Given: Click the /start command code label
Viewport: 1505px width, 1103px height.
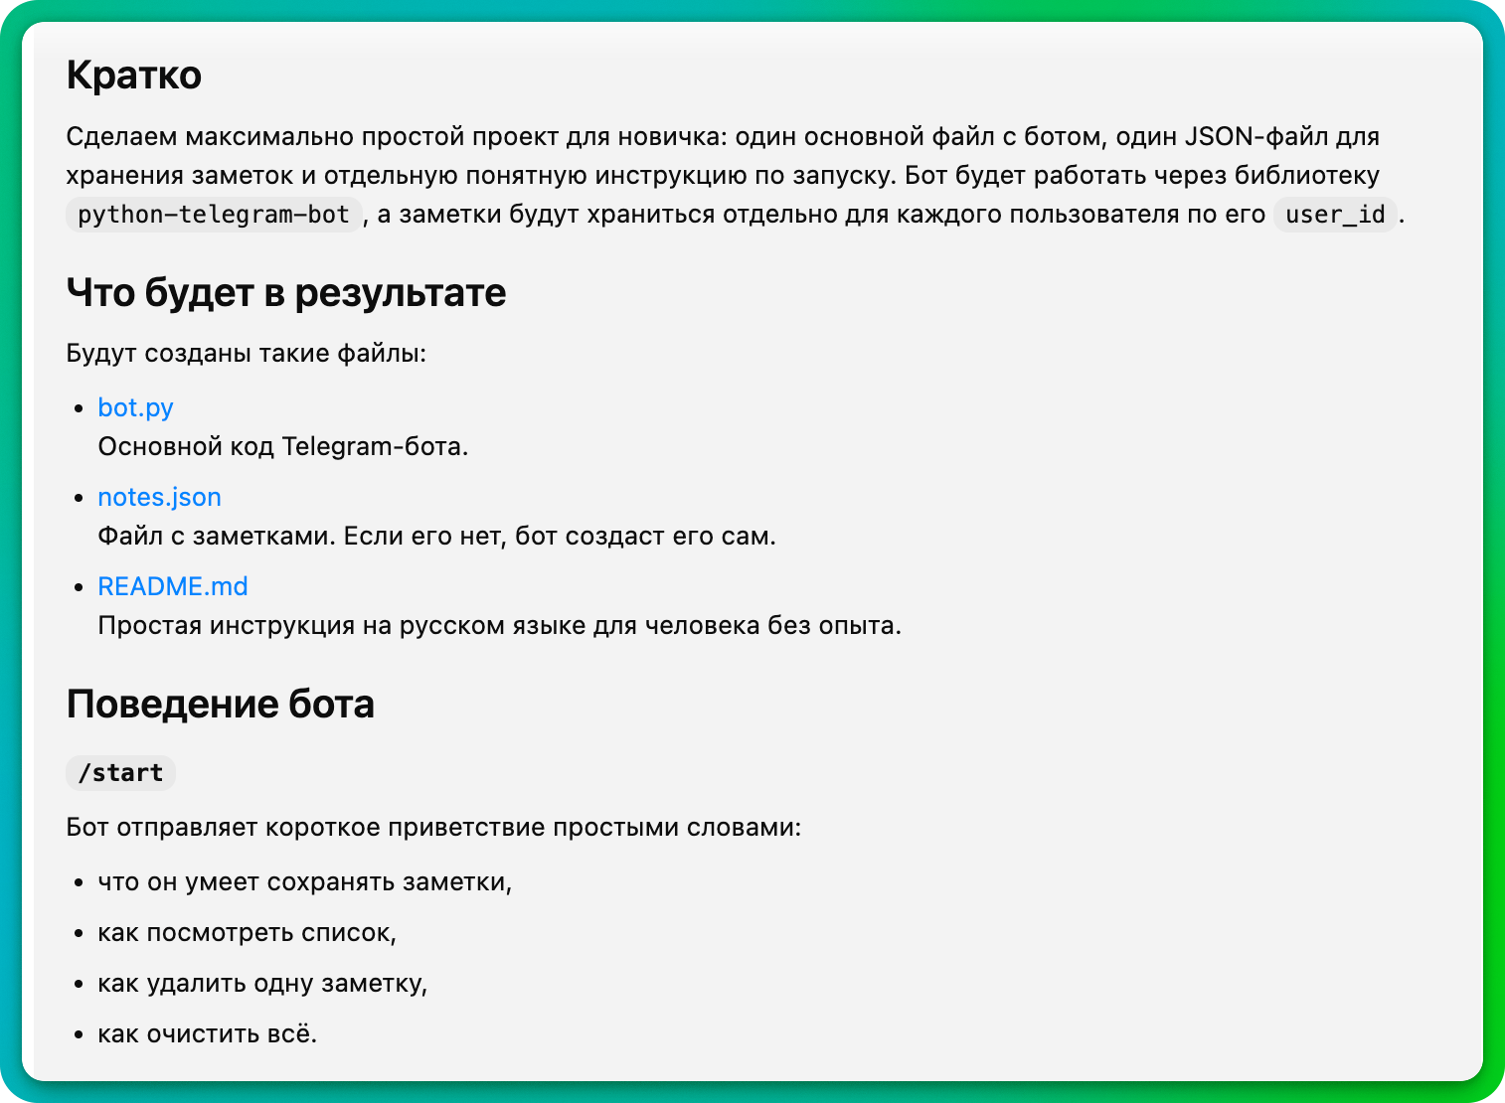Looking at the screenshot, I should click(120, 772).
